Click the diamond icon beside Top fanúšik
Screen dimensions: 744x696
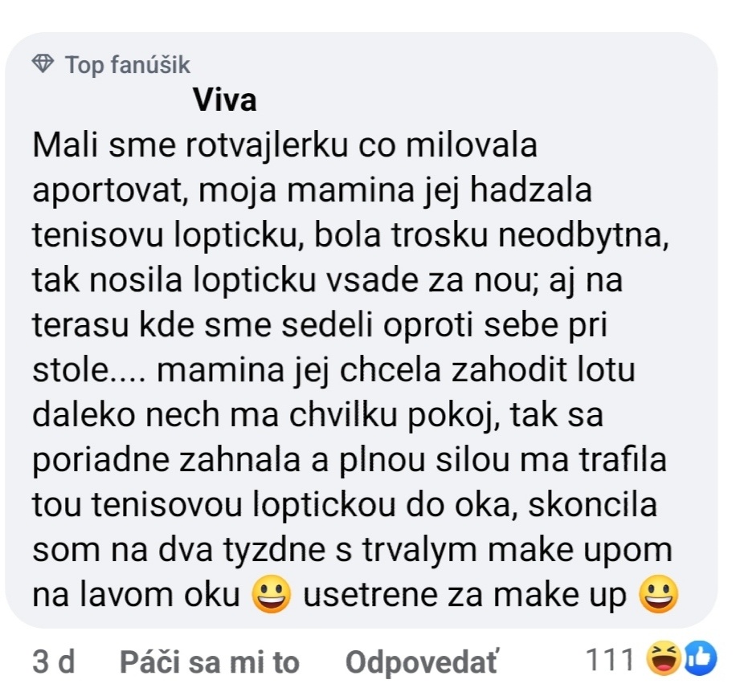[45, 65]
